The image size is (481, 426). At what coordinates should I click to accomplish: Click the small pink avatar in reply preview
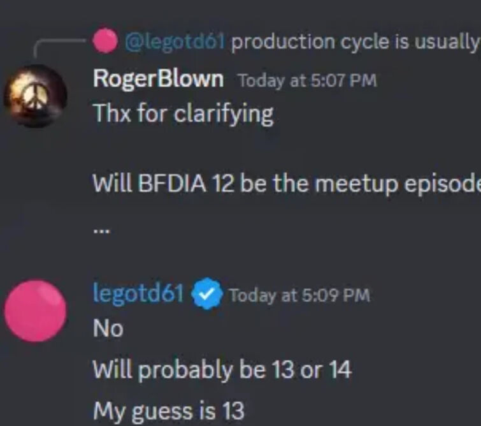[104, 41]
